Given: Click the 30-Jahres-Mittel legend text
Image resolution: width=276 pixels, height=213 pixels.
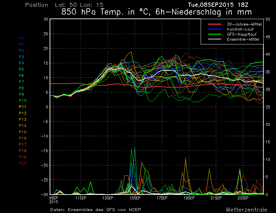Looking at the screenshot, I should tap(244, 24).
